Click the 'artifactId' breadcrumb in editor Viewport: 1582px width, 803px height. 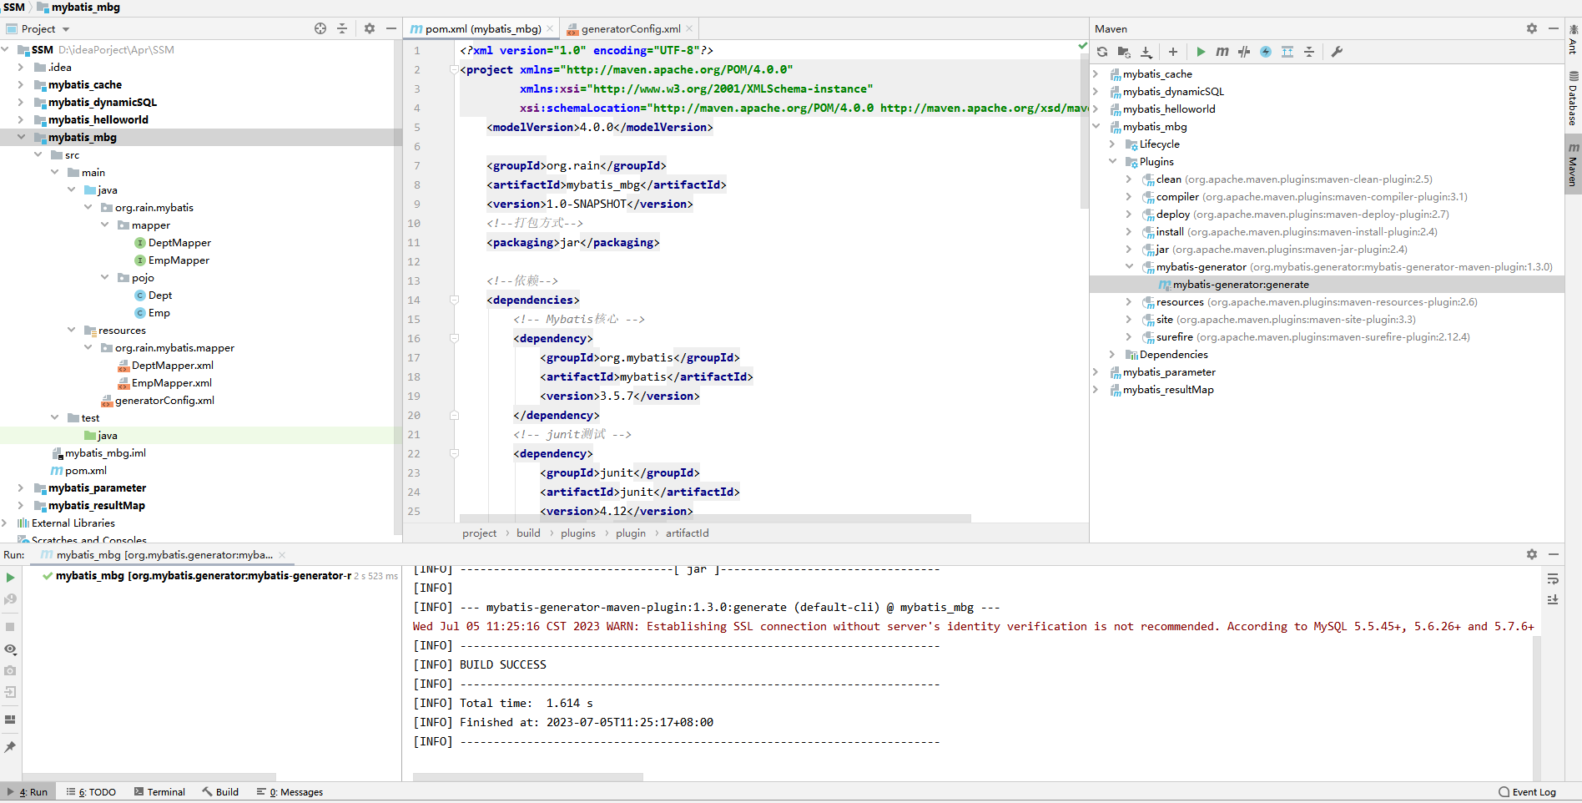tap(688, 533)
